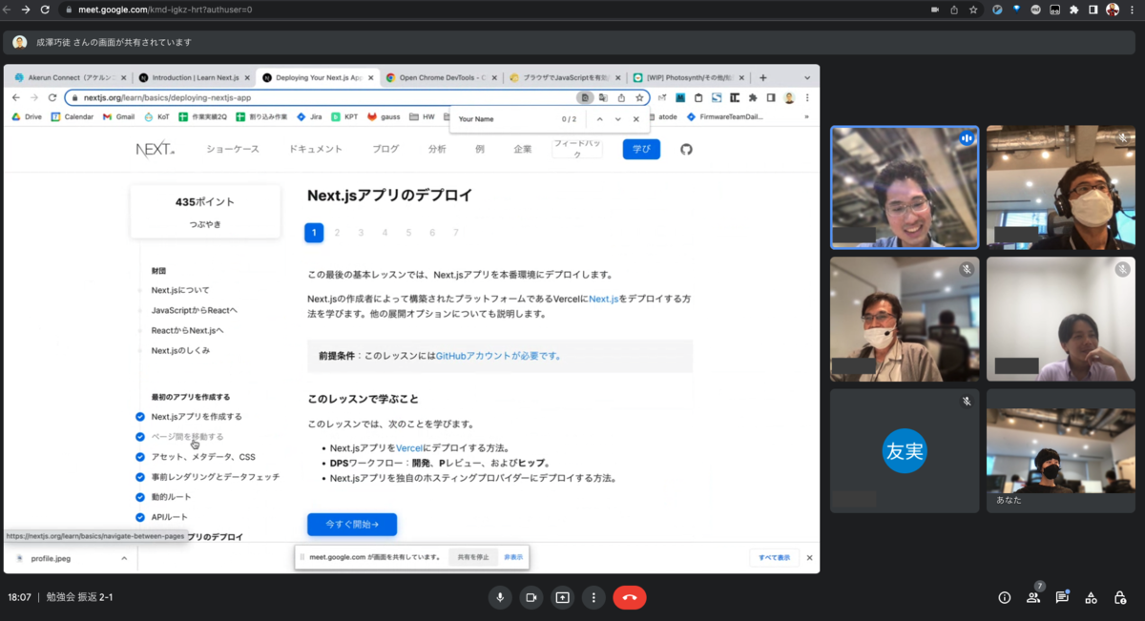
Task: Click the shared browser back arrow
Action: pos(15,97)
